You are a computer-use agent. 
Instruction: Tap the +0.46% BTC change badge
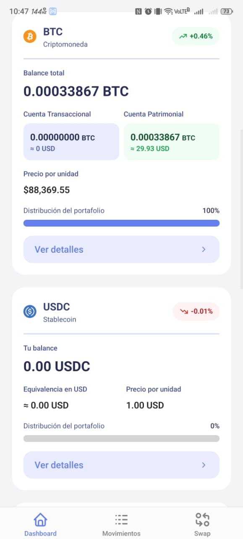196,36
